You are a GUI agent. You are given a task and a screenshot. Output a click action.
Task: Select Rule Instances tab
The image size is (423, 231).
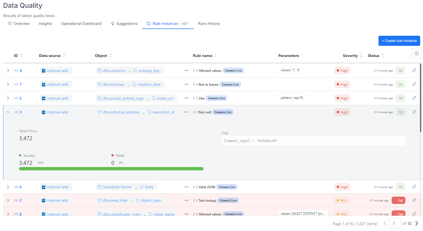(168, 23)
